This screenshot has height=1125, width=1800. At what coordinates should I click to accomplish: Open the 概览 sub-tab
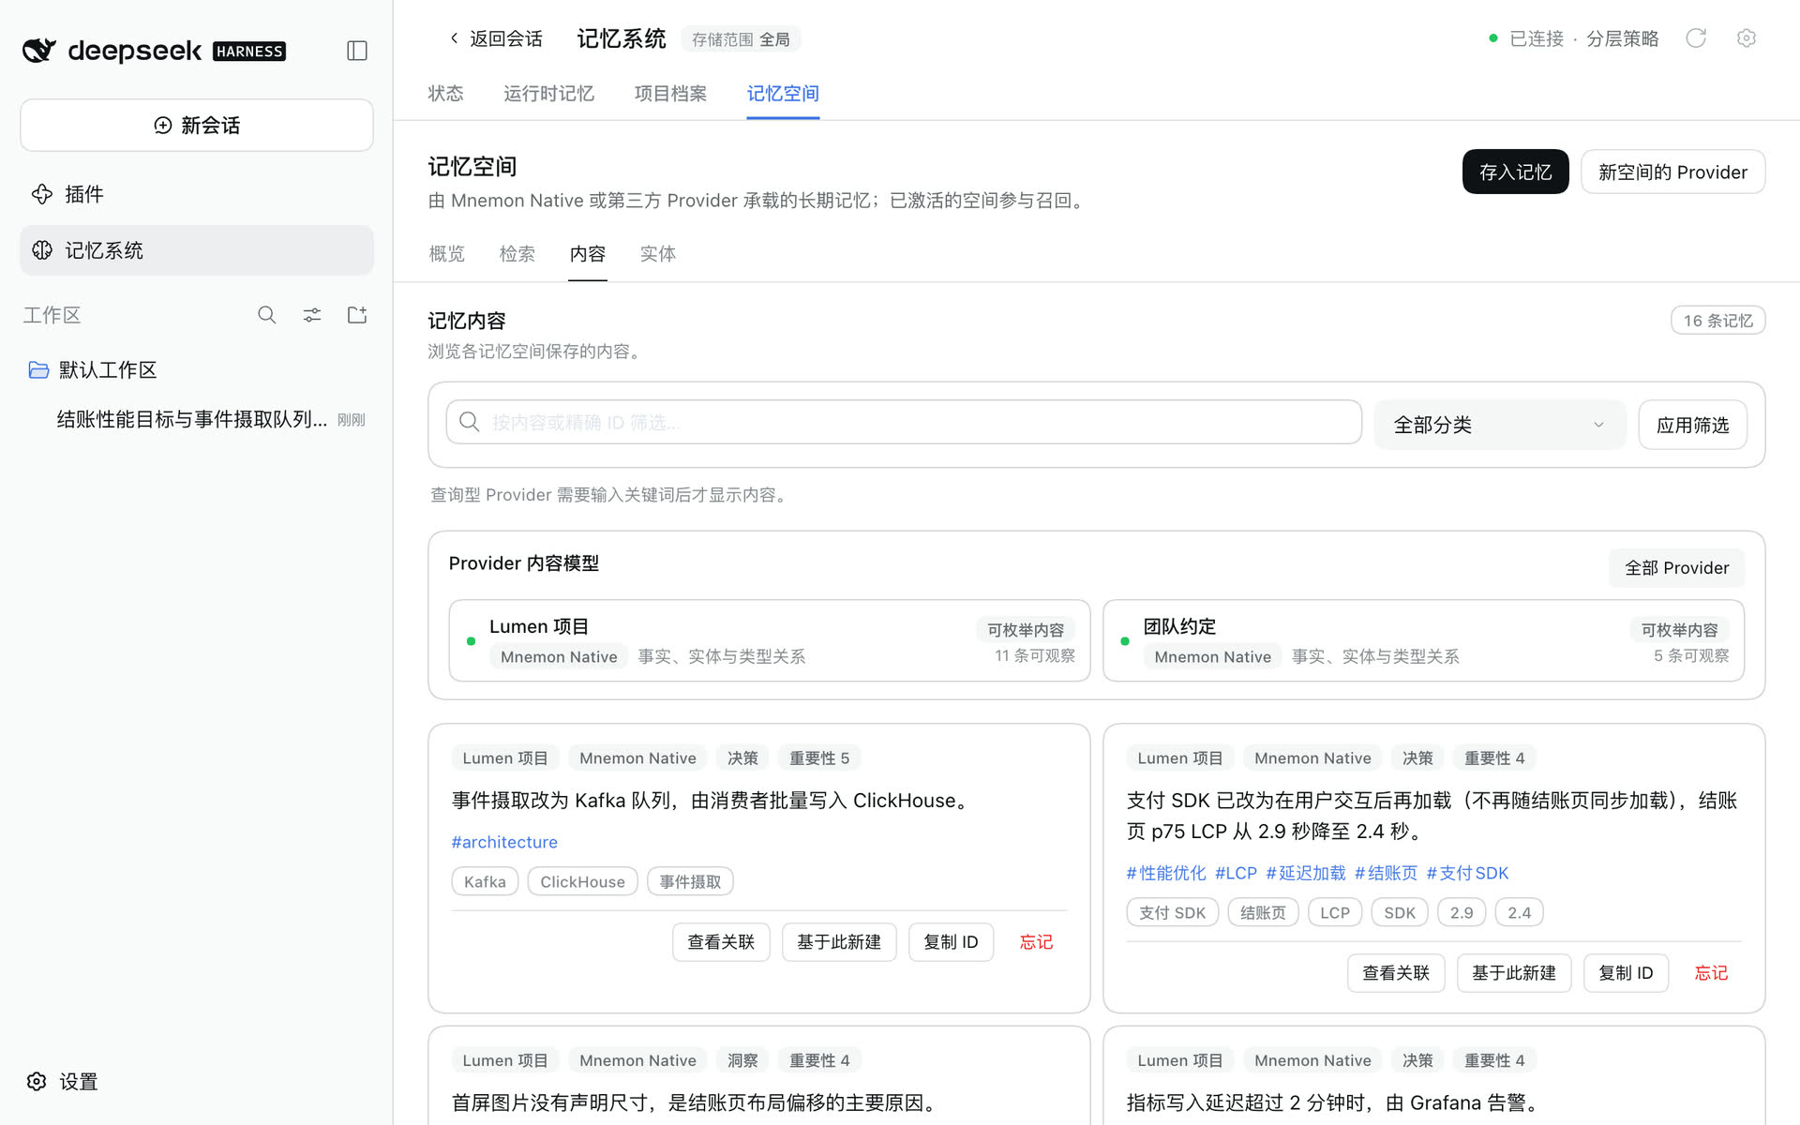click(x=447, y=254)
